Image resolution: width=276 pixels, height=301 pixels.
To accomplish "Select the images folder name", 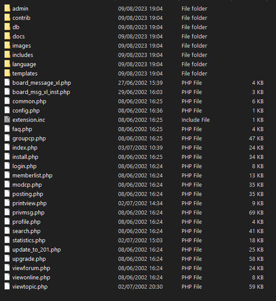I will [22, 46].
